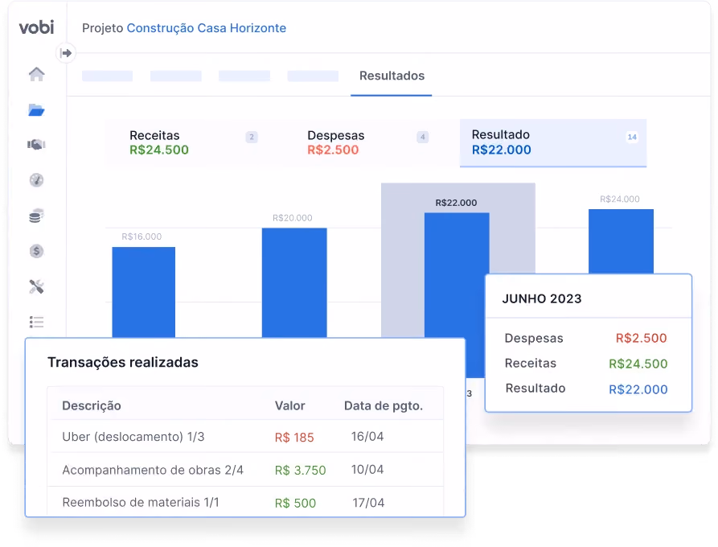Open the checklist icon in sidebar
This screenshot has width=718, height=547.
pyautogui.click(x=36, y=322)
